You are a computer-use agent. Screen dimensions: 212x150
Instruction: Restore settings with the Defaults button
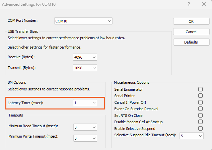191,42
